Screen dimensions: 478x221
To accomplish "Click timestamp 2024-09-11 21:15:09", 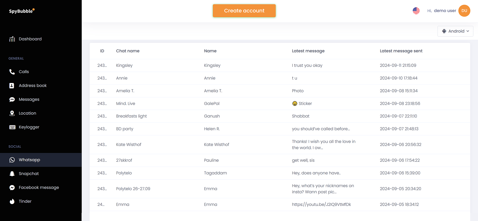I will pyautogui.click(x=398, y=65).
